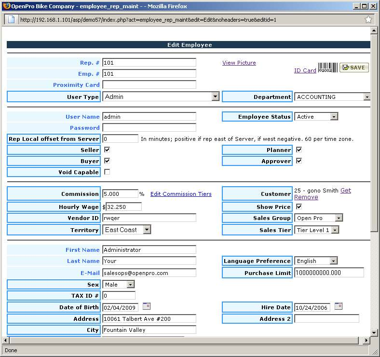Expand the User Type dropdown
Viewport: 380px width, 357px height.
(215, 96)
